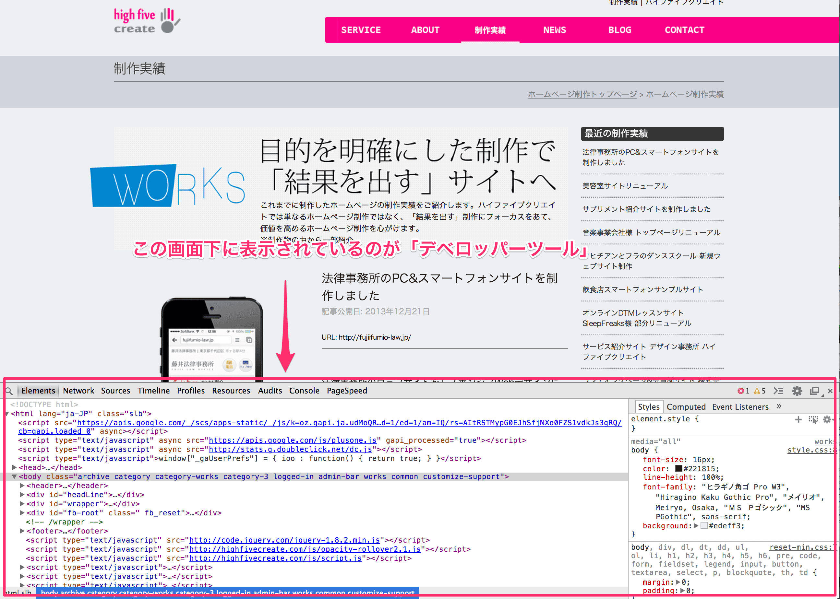Show more sidebar tabs via double chevron
Image resolution: width=840 pixels, height=599 pixels.
click(779, 406)
